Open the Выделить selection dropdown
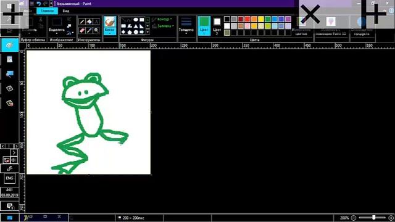This screenshot has width=395, height=222. pyautogui.click(x=57, y=33)
